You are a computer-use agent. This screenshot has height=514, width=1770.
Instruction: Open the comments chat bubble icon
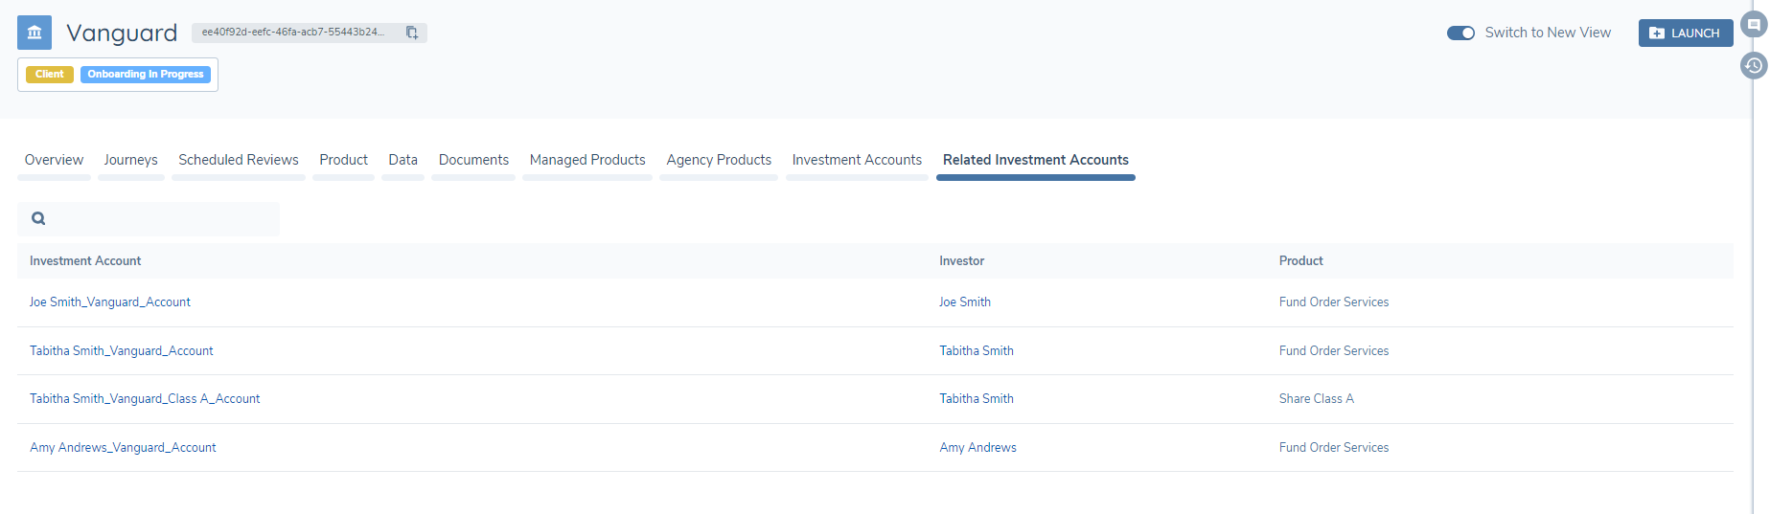pyautogui.click(x=1754, y=25)
